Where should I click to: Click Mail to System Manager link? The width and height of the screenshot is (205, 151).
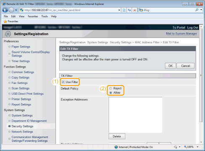coord(182,34)
